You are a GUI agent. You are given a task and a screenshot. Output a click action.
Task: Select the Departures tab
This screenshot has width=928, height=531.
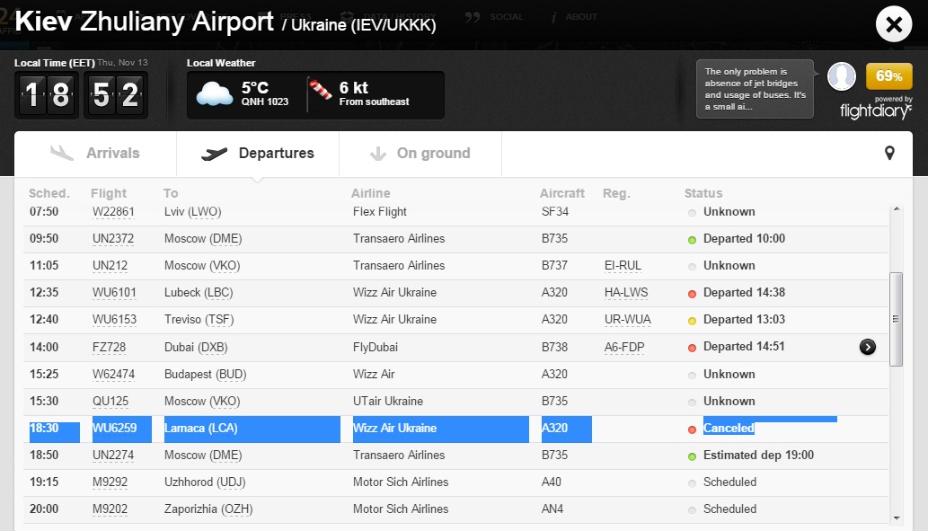258,153
